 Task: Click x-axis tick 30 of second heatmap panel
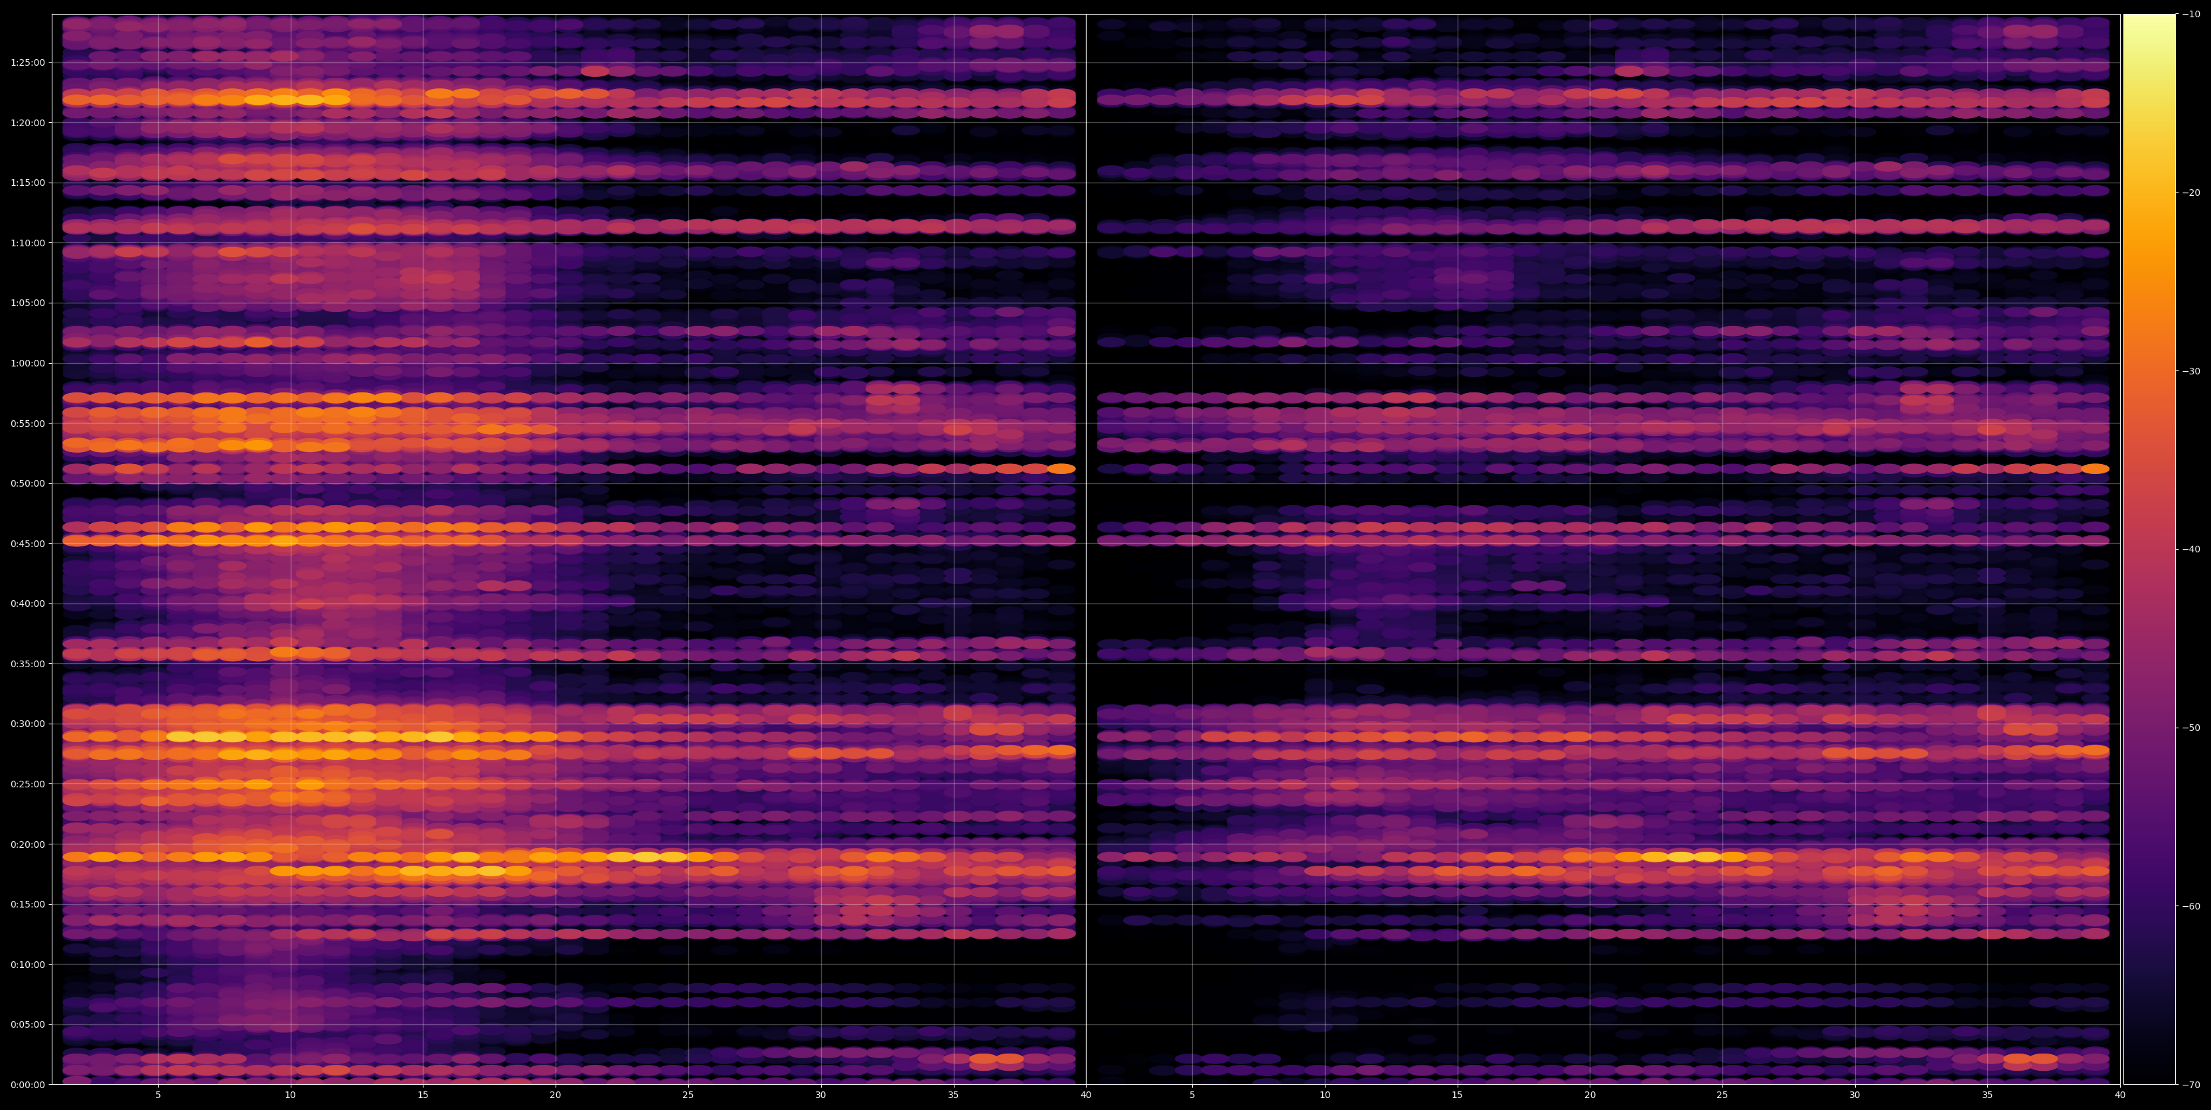click(1855, 1095)
